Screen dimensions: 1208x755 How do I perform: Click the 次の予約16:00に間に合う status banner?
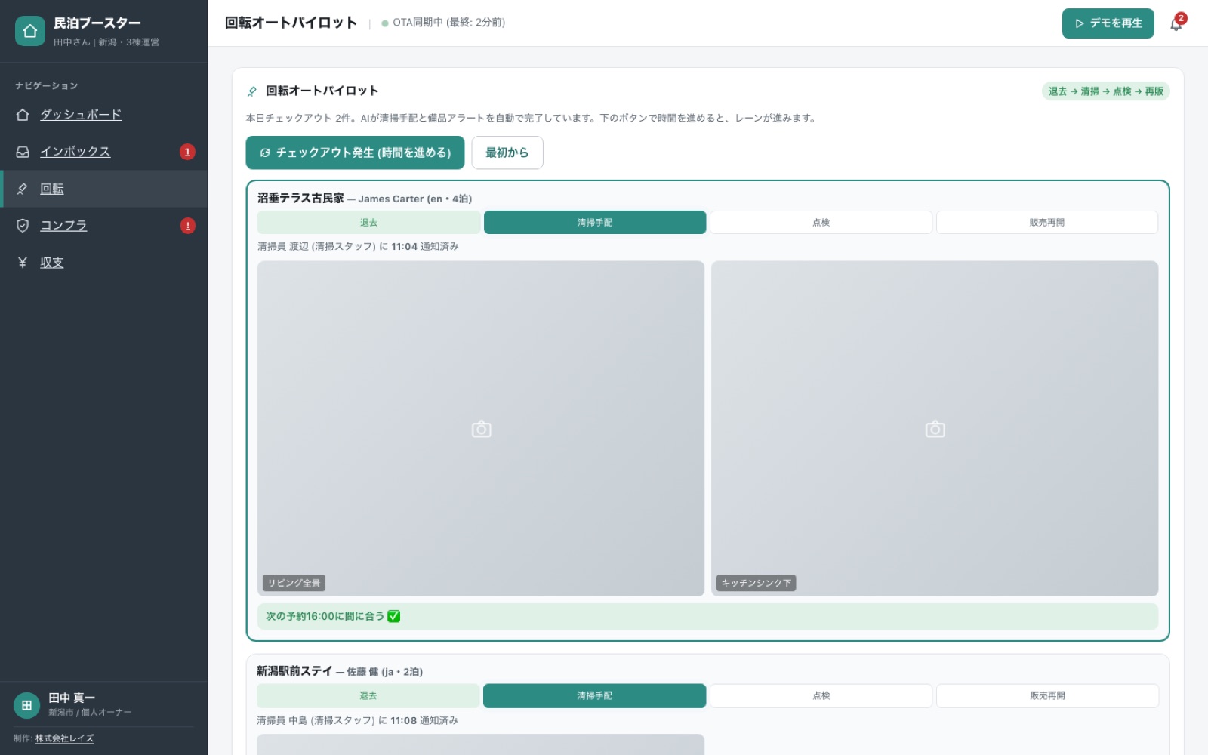click(708, 617)
